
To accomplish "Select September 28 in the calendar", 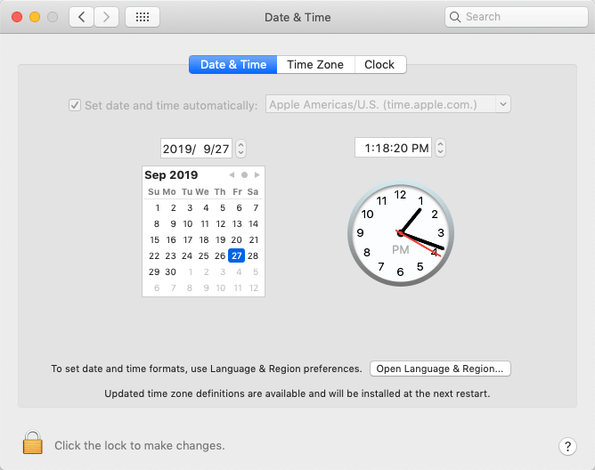I will click(253, 255).
